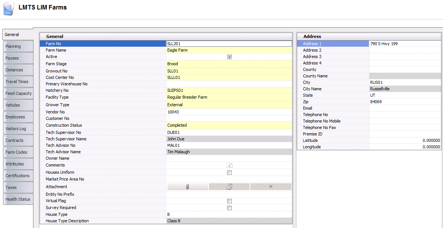
Task: Open the Comments text editor icon
Action: pyautogui.click(x=229, y=165)
